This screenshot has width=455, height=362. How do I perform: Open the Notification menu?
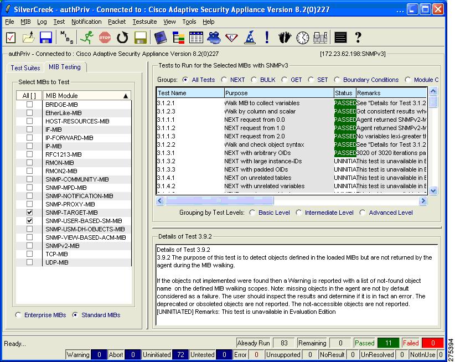tap(86, 22)
